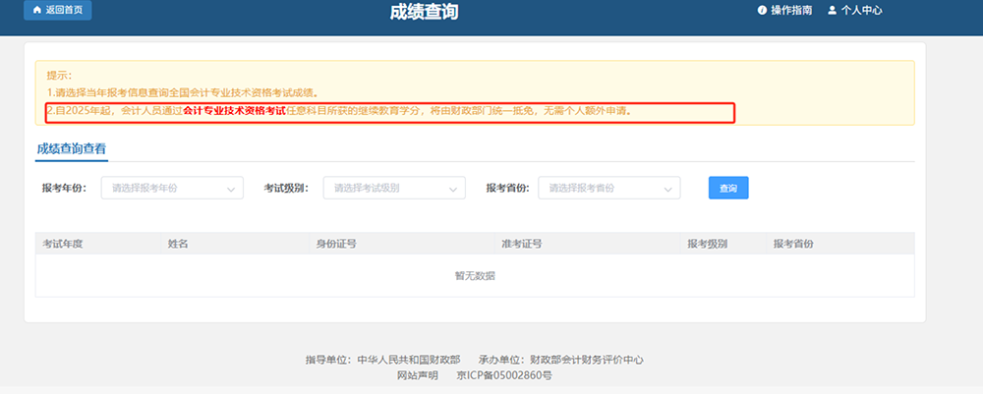Click the info icon beside 操作指南
The width and height of the screenshot is (983, 394).
point(762,11)
